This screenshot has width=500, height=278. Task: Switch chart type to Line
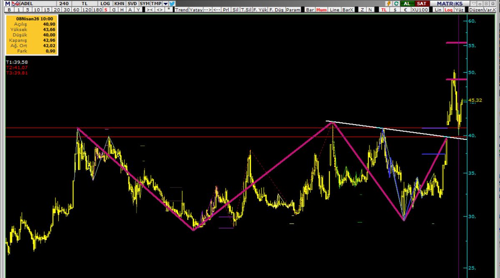(x=334, y=10)
